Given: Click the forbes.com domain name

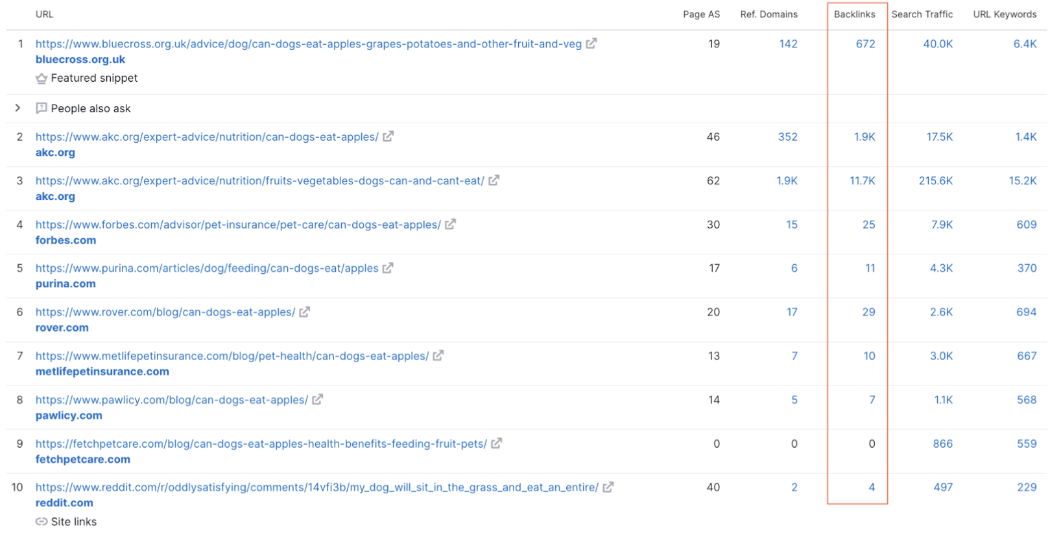Looking at the screenshot, I should [x=66, y=240].
